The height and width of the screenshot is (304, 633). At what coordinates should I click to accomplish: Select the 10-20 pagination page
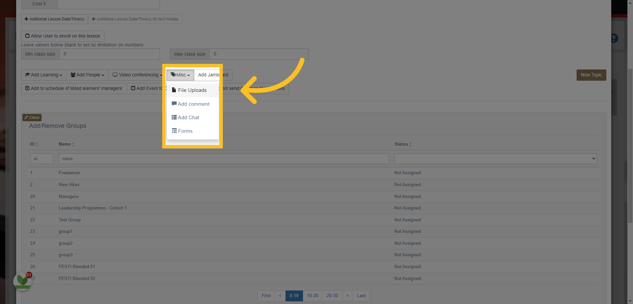pyautogui.click(x=313, y=296)
